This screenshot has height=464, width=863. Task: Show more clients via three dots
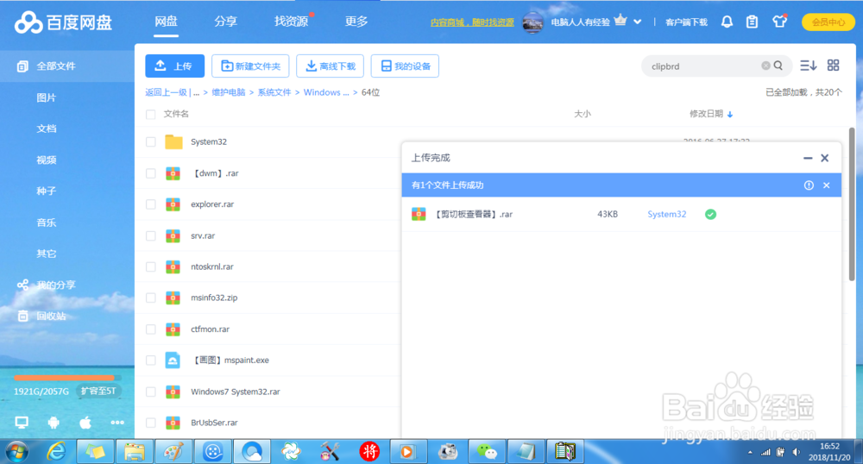coord(117,423)
